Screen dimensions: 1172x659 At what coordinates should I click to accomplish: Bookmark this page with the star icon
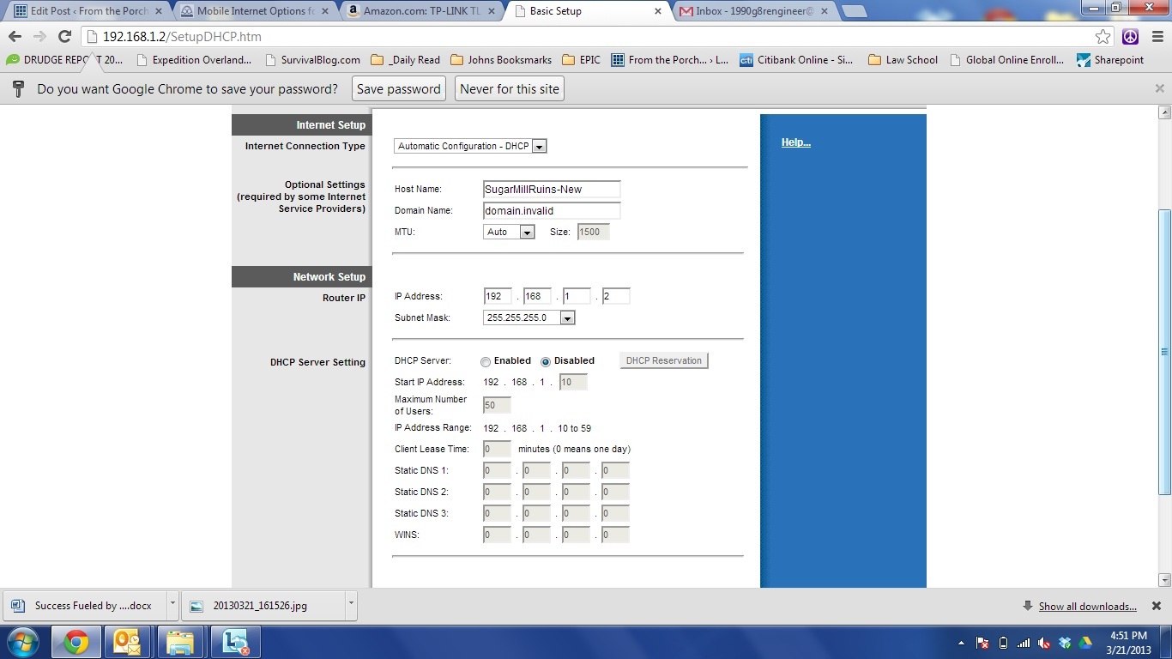click(1103, 36)
